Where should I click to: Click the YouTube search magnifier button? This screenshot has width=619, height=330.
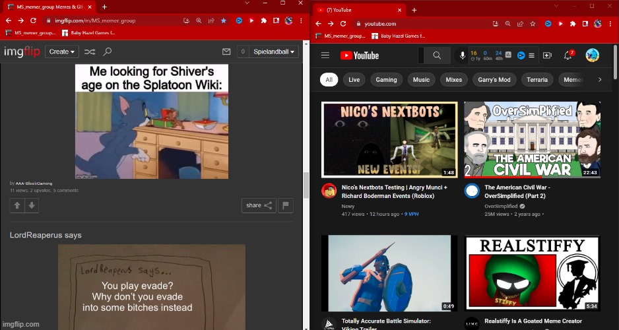(437, 55)
